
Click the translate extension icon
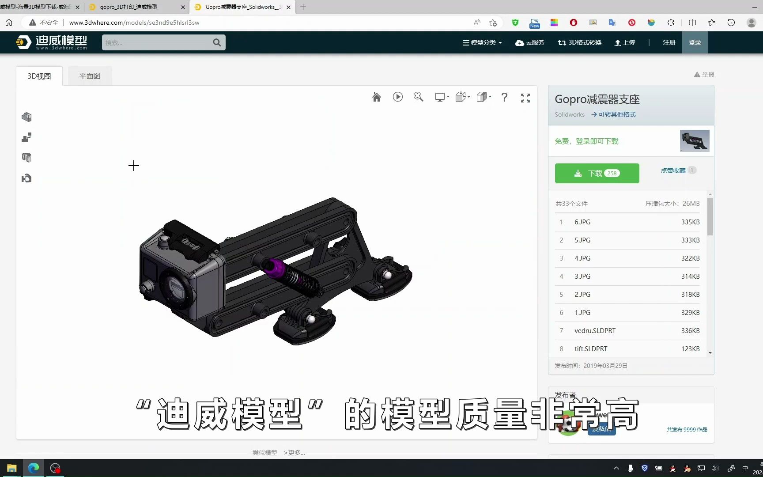coord(612,23)
